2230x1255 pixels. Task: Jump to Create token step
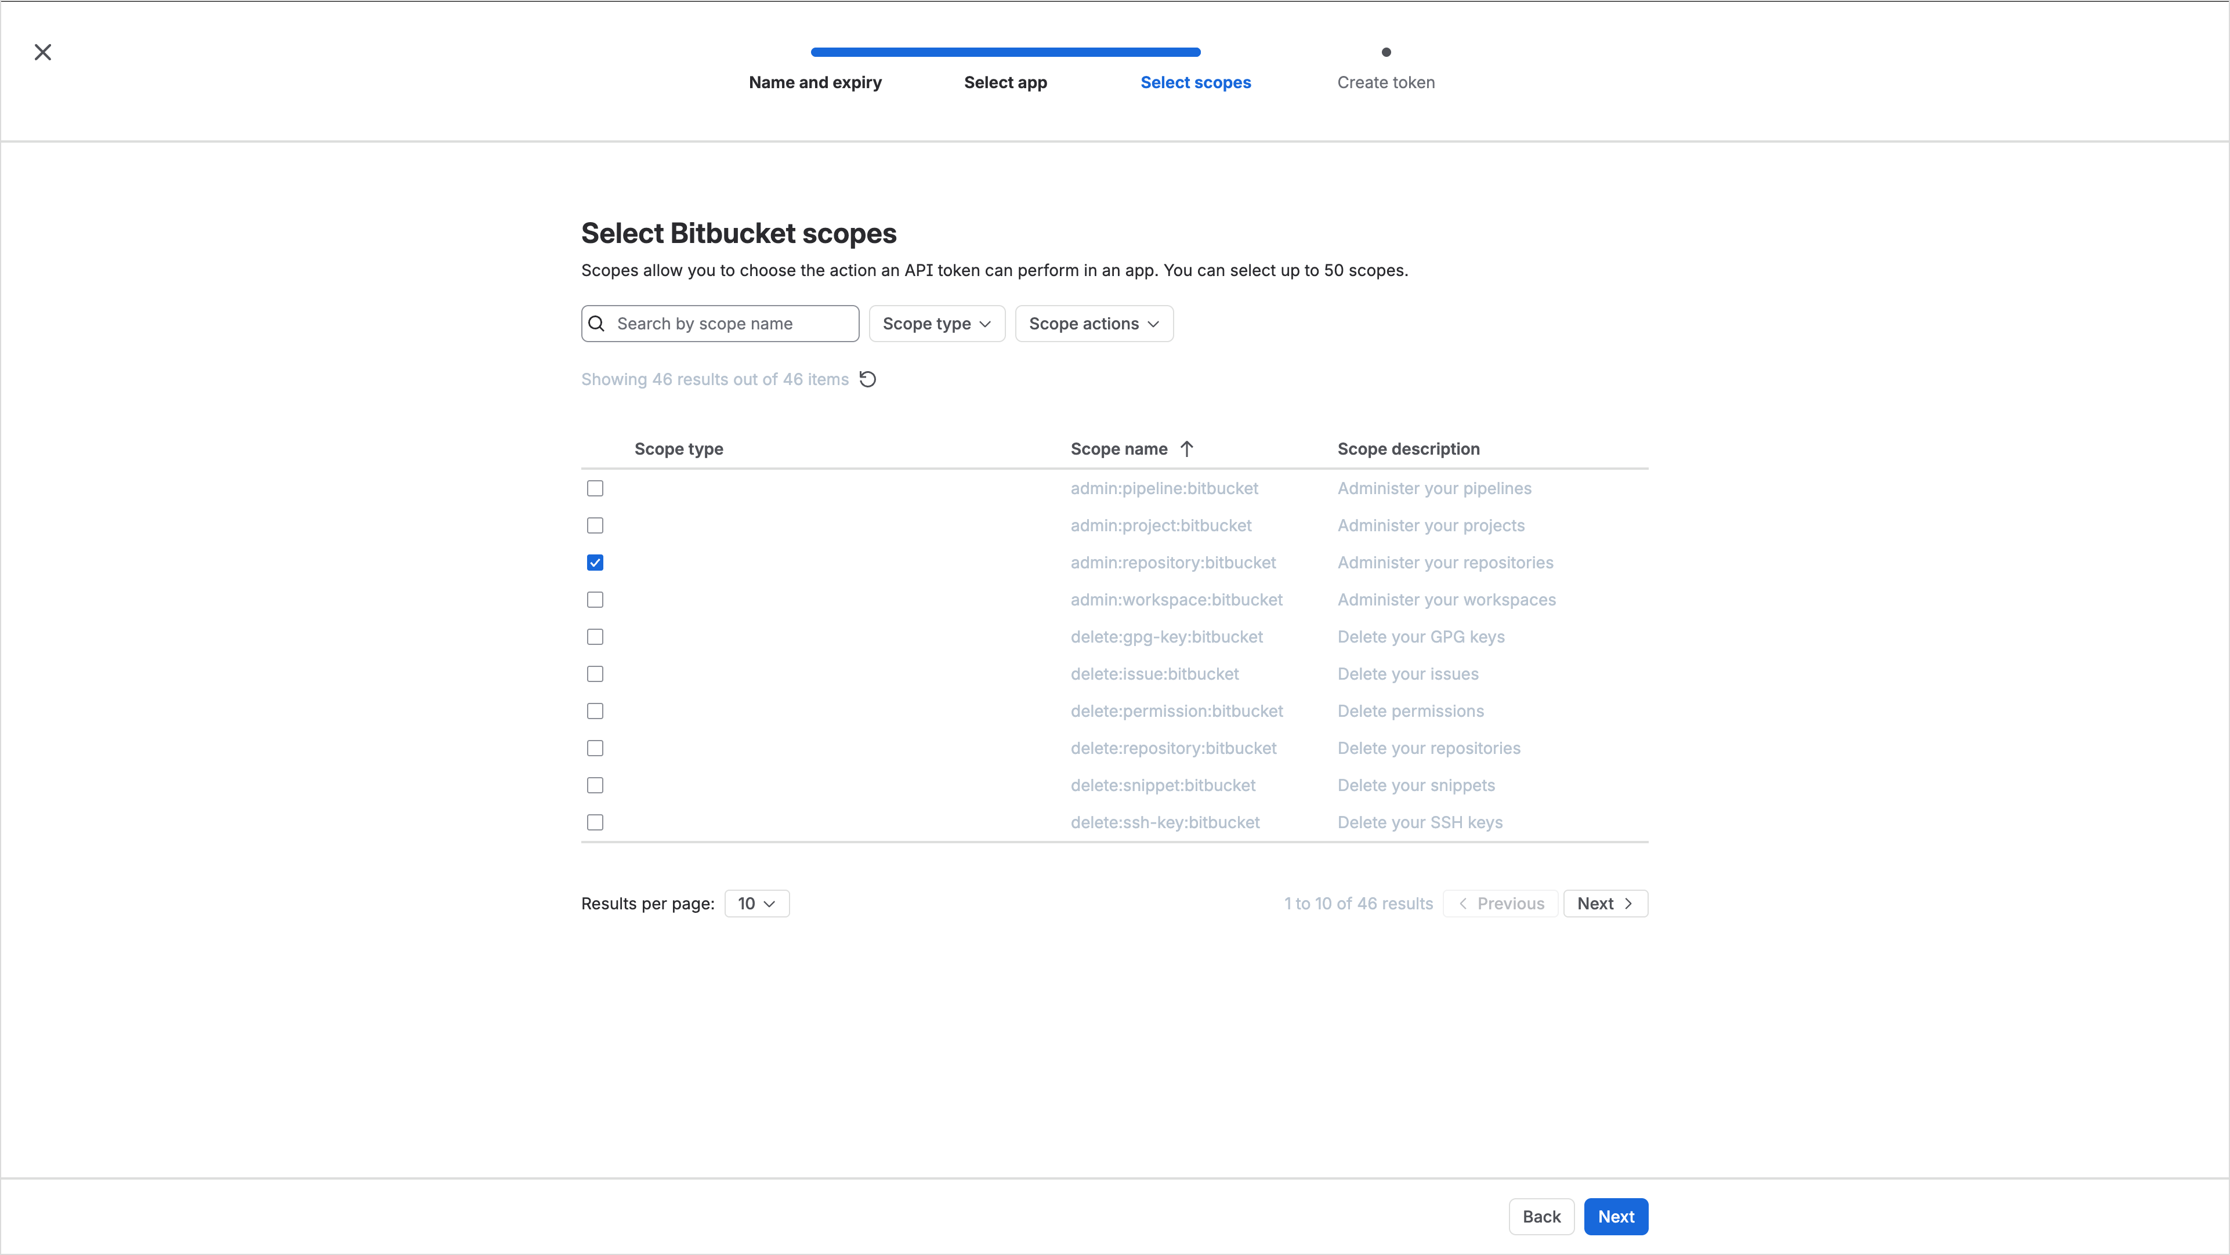pos(1386,82)
